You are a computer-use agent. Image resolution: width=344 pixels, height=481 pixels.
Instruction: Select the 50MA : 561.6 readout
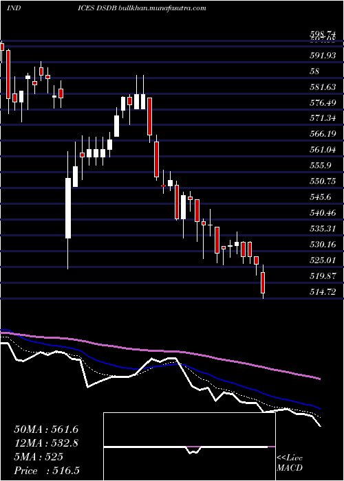pos(46,429)
